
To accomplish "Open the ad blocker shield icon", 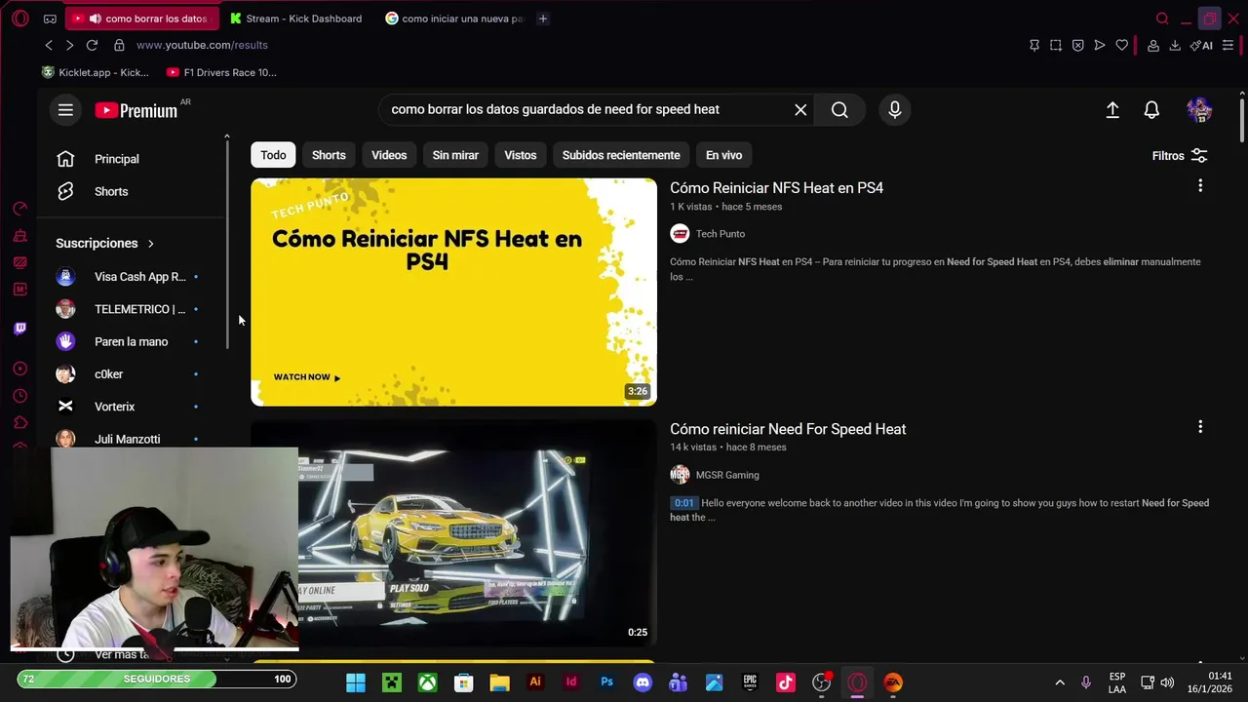I will coord(1077,45).
